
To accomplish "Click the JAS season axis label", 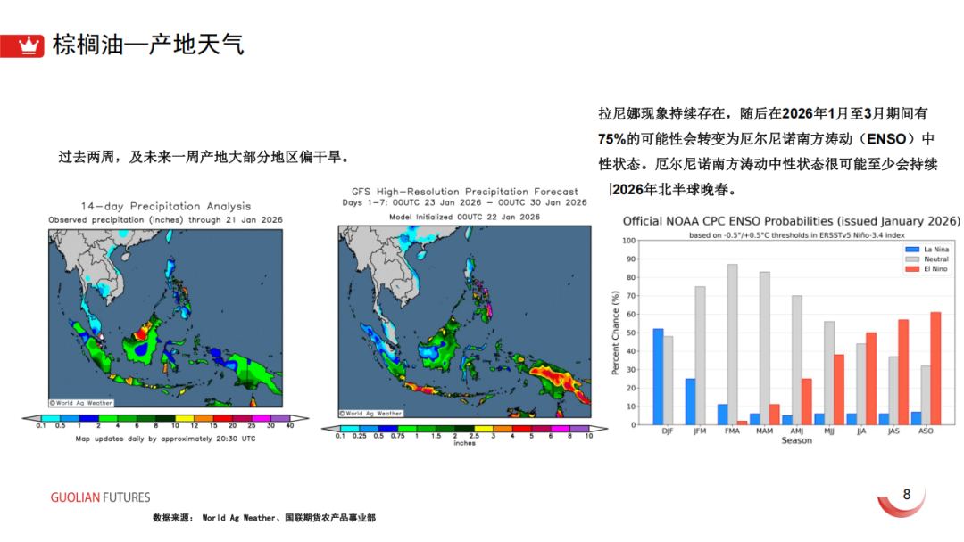I will tap(893, 431).
